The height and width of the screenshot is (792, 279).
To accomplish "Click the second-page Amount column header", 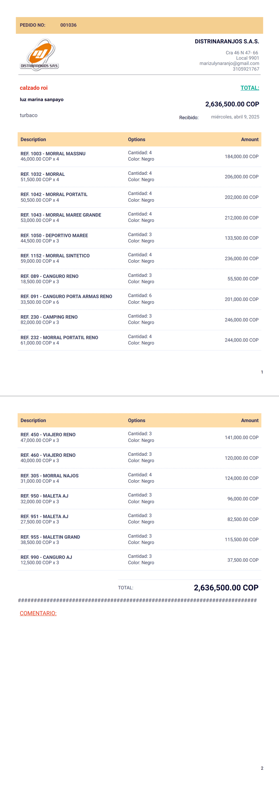I will pos(250,421).
